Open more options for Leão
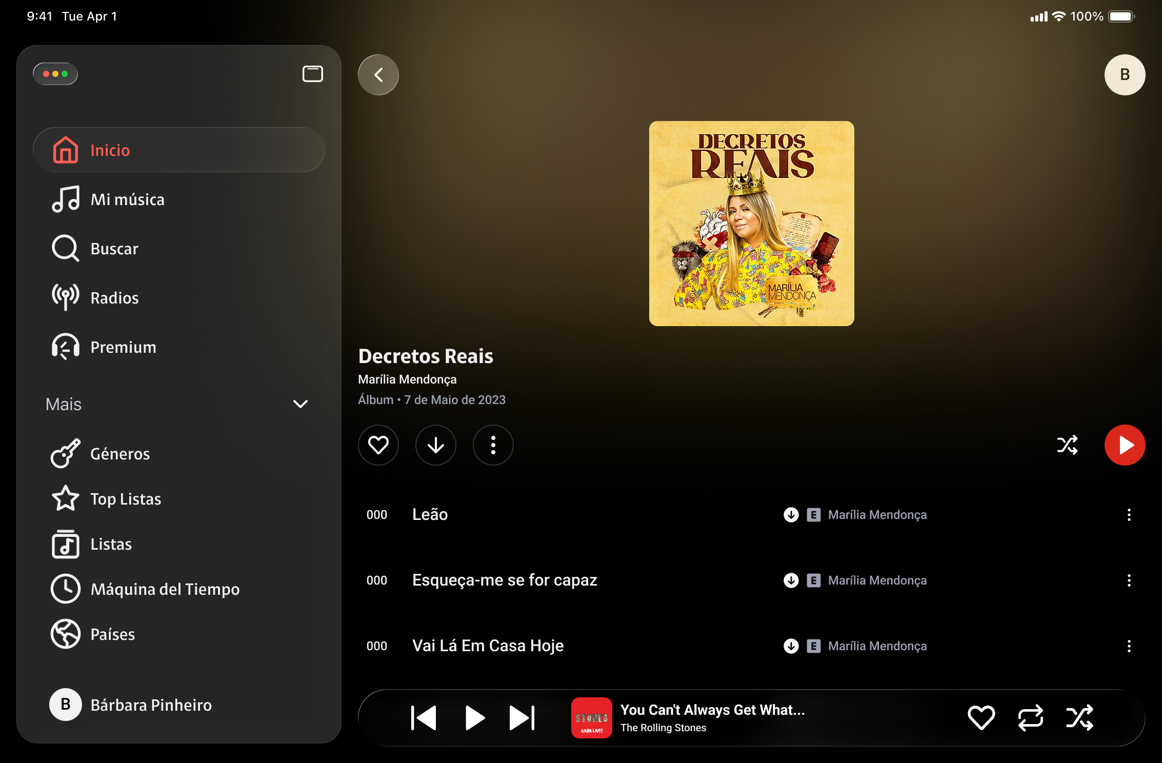 (1129, 515)
